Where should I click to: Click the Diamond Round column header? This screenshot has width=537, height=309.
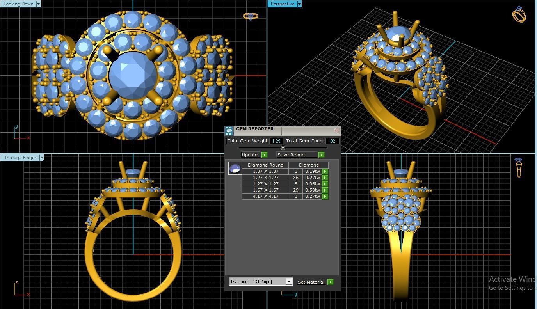tap(265, 165)
